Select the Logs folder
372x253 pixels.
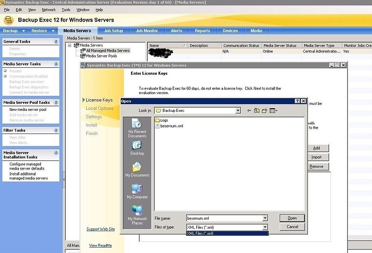click(x=161, y=121)
